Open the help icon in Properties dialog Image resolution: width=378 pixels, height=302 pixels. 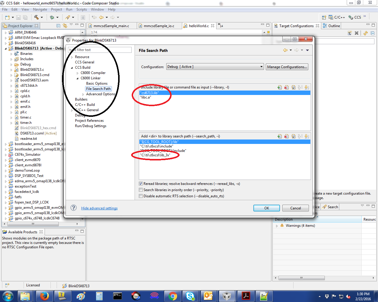(x=74, y=208)
